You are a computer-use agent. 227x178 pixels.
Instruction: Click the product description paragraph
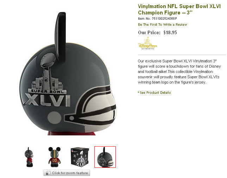pos(179,72)
